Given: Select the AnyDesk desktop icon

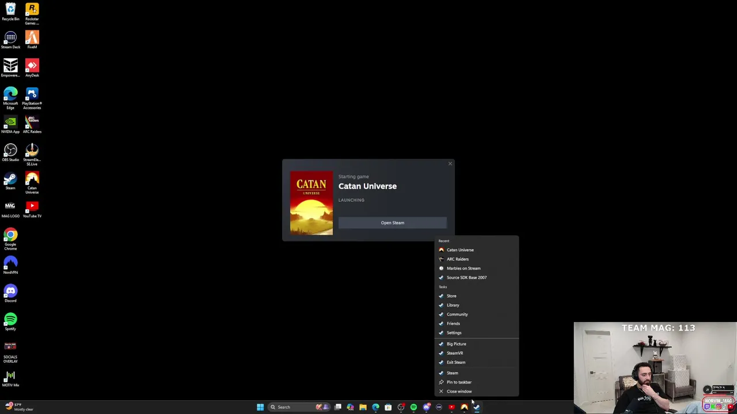Looking at the screenshot, I should (32, 68).
